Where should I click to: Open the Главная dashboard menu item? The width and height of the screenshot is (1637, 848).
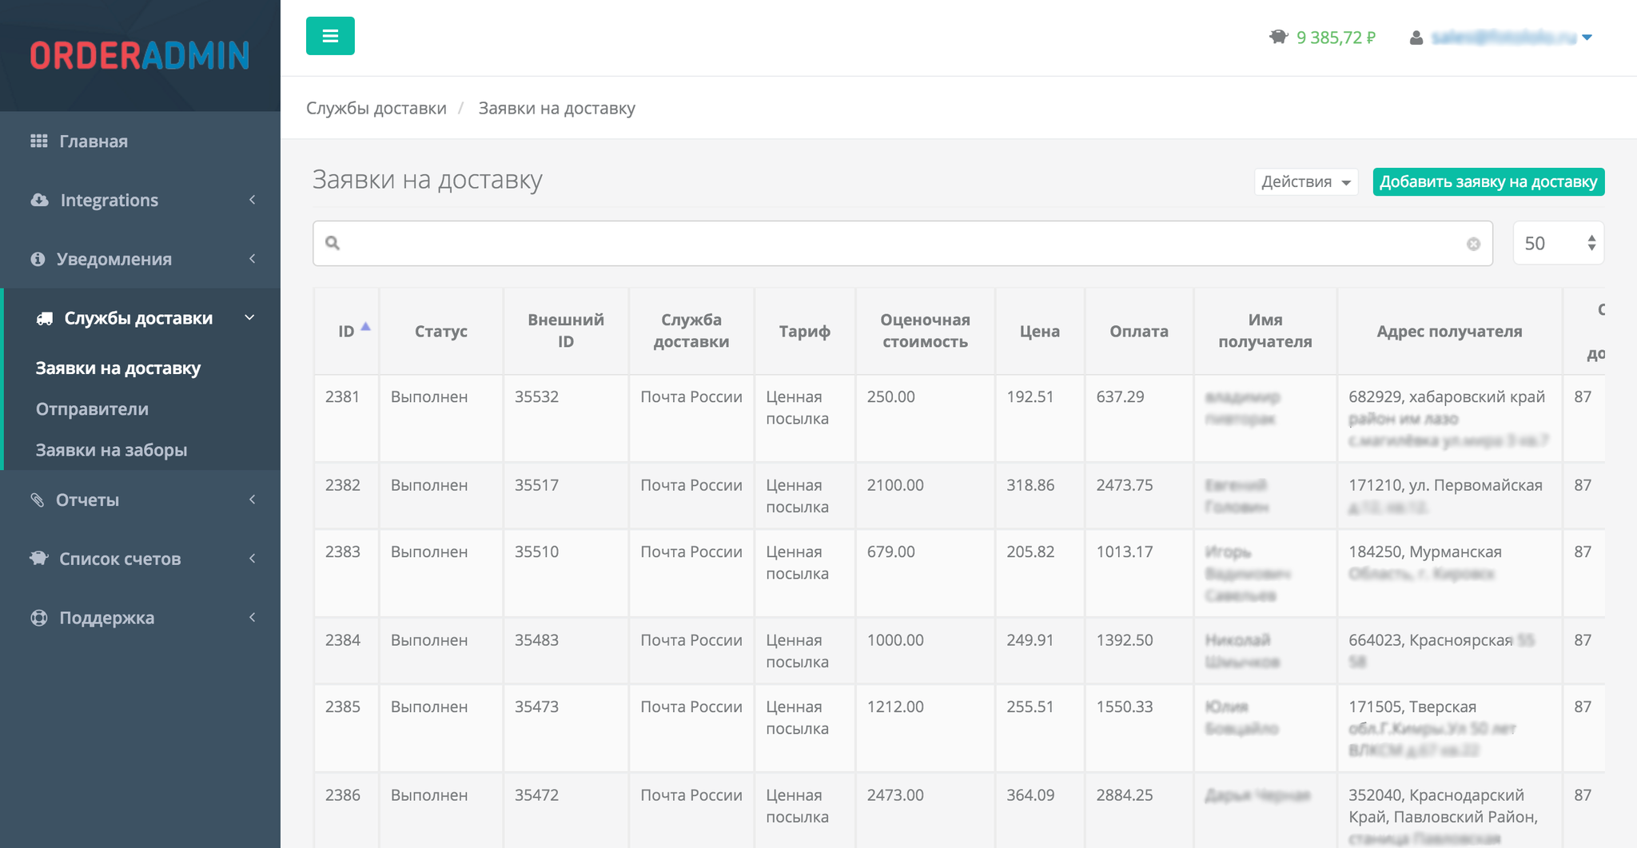[x=94, y=141]
